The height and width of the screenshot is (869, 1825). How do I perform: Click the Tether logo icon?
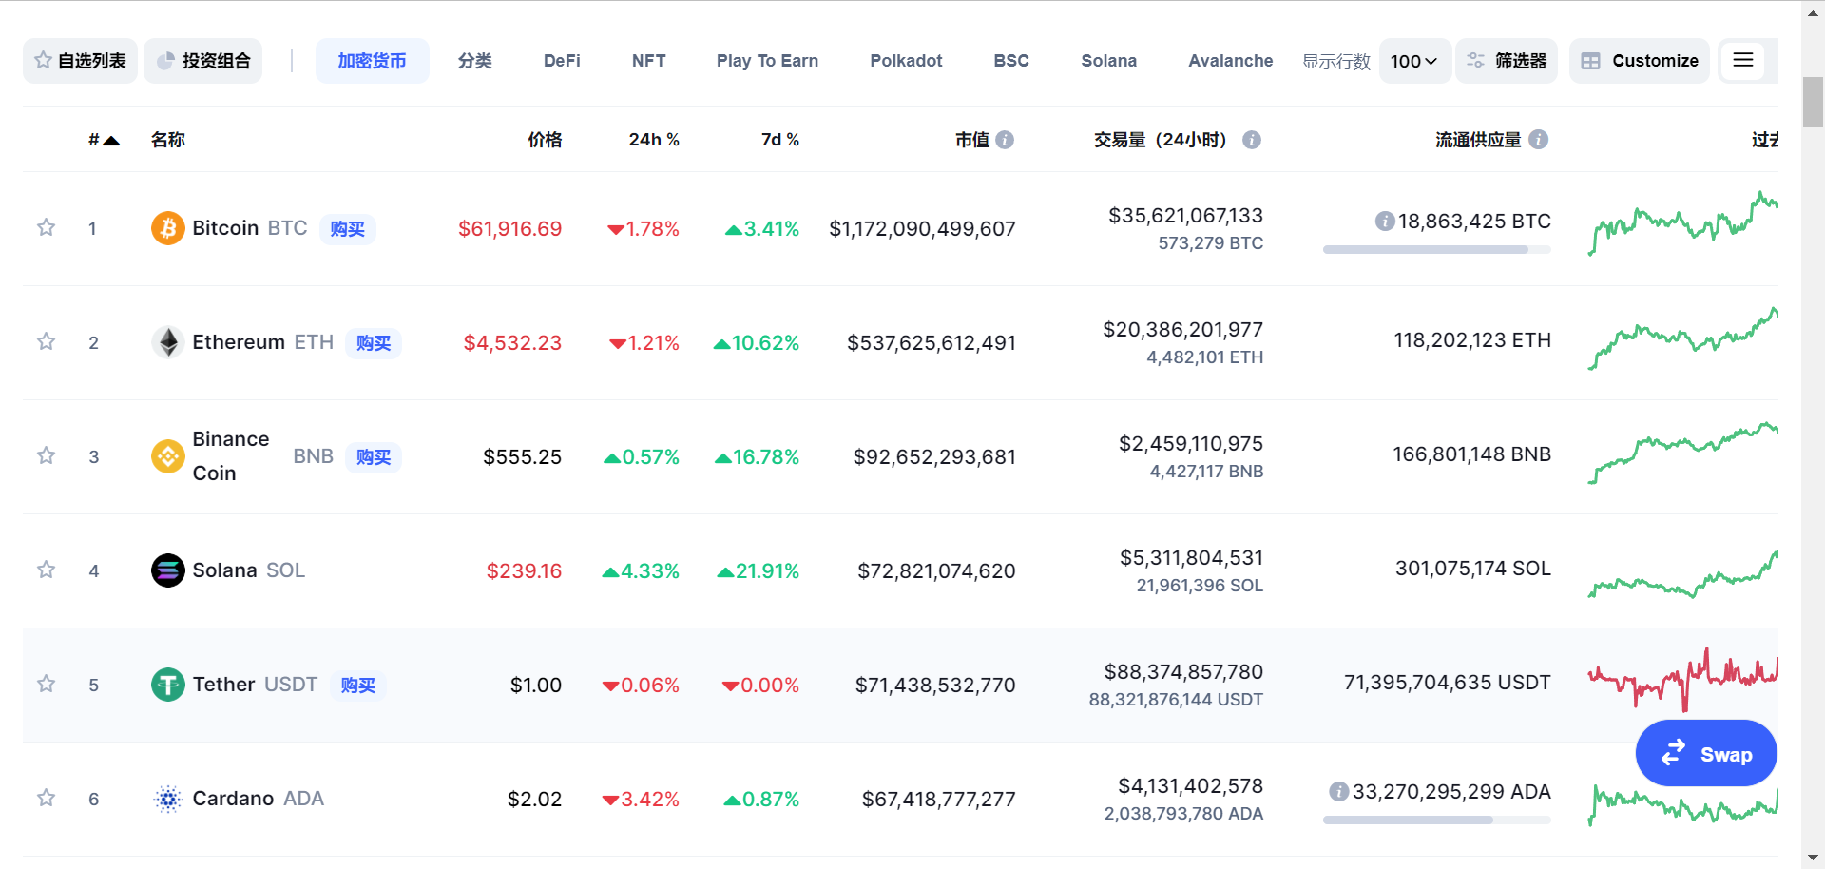tap(168, 685)
